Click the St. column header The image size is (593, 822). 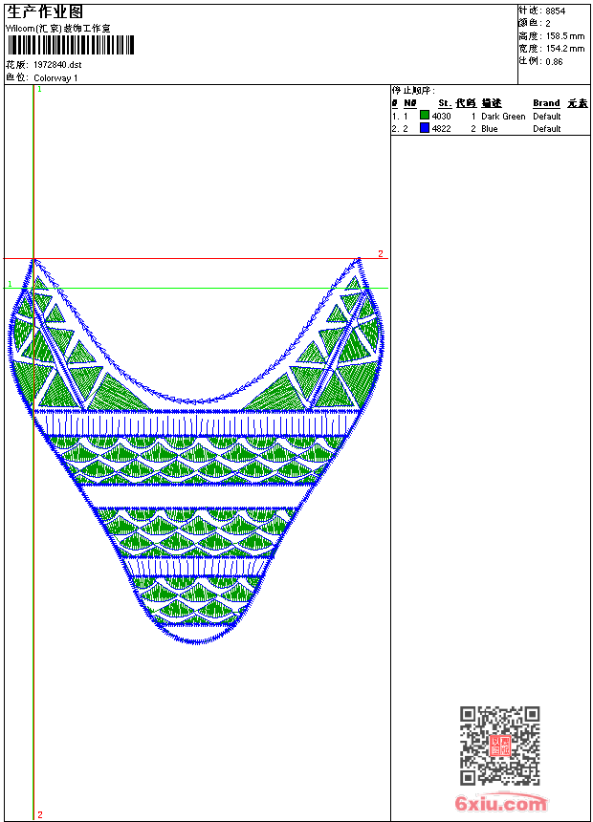445,103
